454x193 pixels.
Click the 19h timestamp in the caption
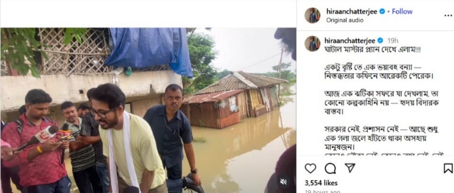coord(392,40)
